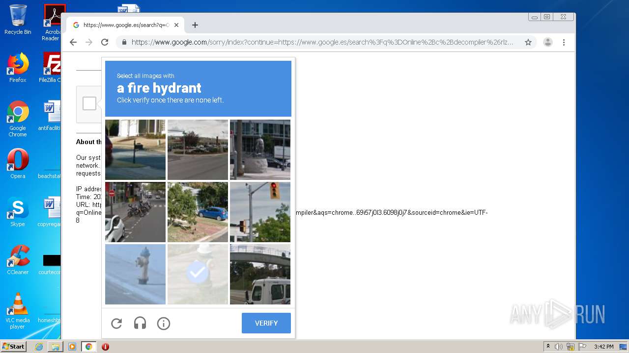This screenshot has height=353, width=629.
Task: Switch to Chrome taskbar button
Action: (89, 347)
